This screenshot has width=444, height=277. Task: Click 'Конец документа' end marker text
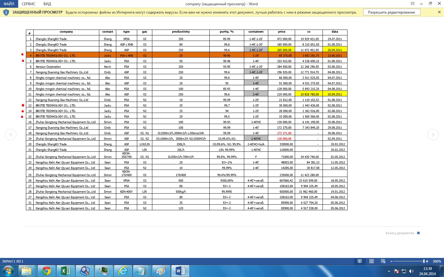400,233
